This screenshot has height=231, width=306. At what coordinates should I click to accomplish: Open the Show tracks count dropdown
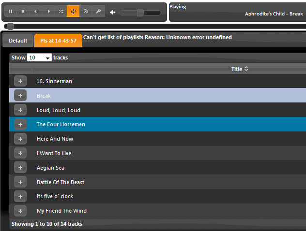39,58
